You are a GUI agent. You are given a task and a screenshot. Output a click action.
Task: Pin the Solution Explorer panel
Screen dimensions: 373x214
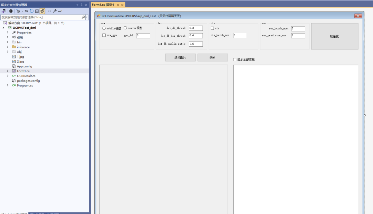point(82,5)
